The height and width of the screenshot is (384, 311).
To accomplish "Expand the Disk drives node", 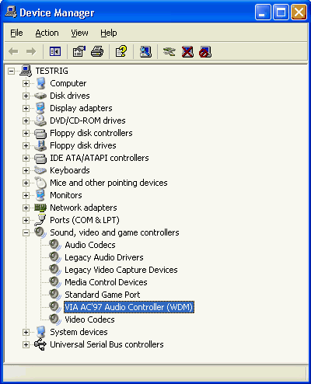I will click(26, 96).
